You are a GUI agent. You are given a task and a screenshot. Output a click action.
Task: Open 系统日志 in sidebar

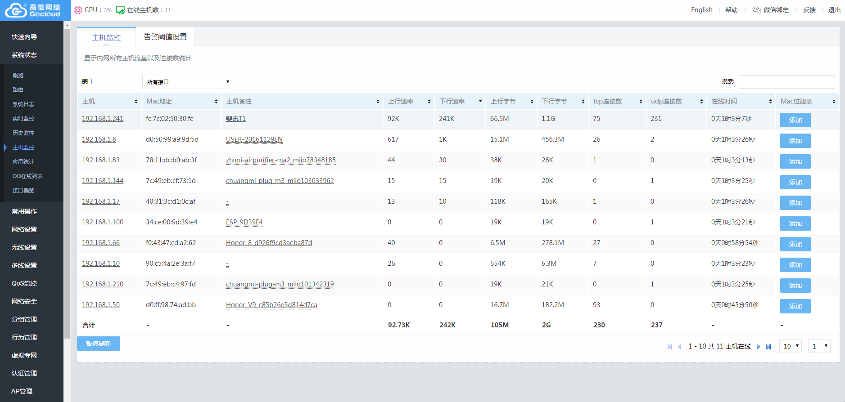point(23,104)
